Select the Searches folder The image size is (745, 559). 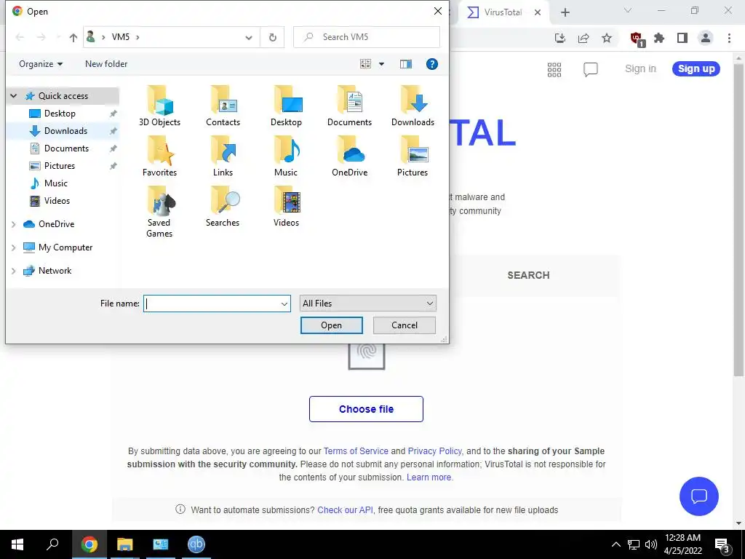223,207
